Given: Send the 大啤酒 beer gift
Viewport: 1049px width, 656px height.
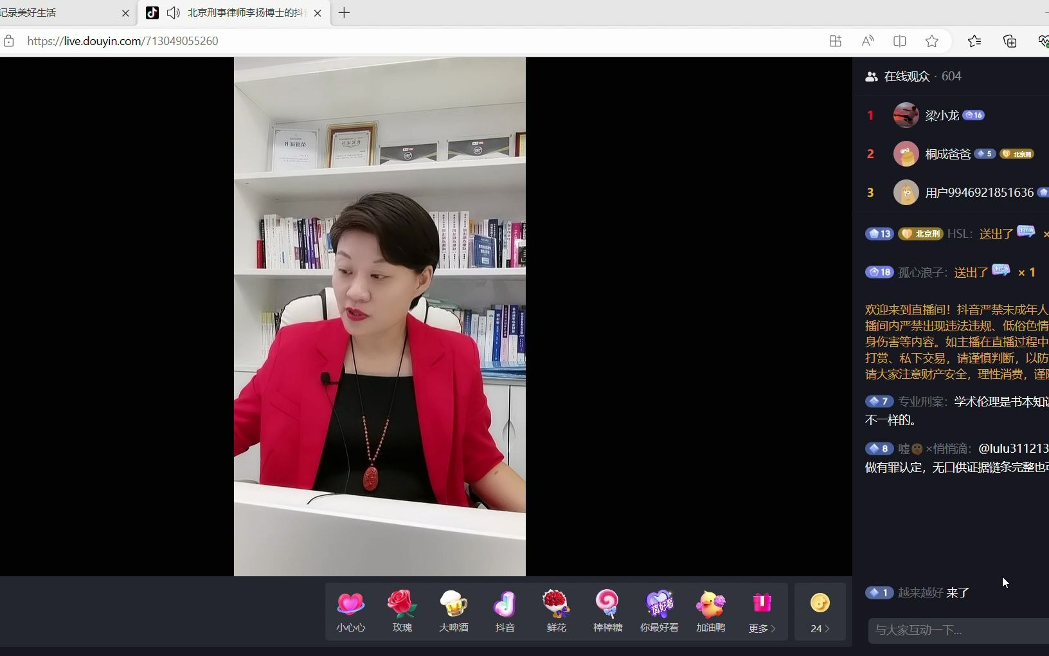Looking at the screenshot, I should coord(453,612).
